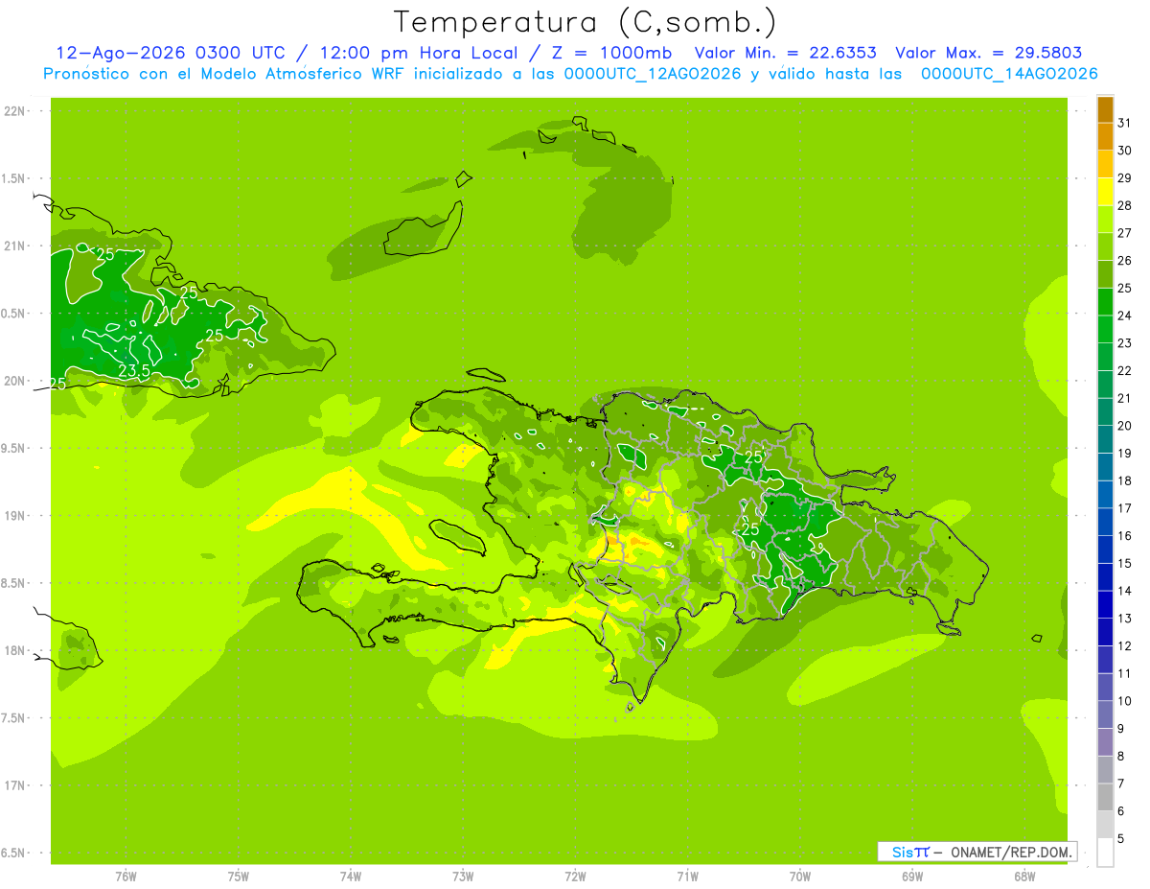
Task: Click the '18N' latitude axis label
Action: point(13,650)
